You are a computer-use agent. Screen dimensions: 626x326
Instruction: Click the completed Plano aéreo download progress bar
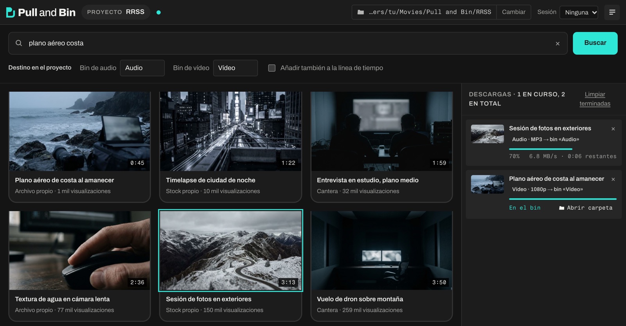tap(563, 199)
